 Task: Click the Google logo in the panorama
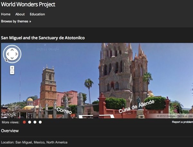(x=9, y=115)
